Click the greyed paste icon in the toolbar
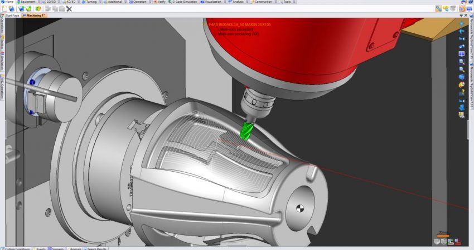Viewport: 474px width, 250px height. (62, 9)
